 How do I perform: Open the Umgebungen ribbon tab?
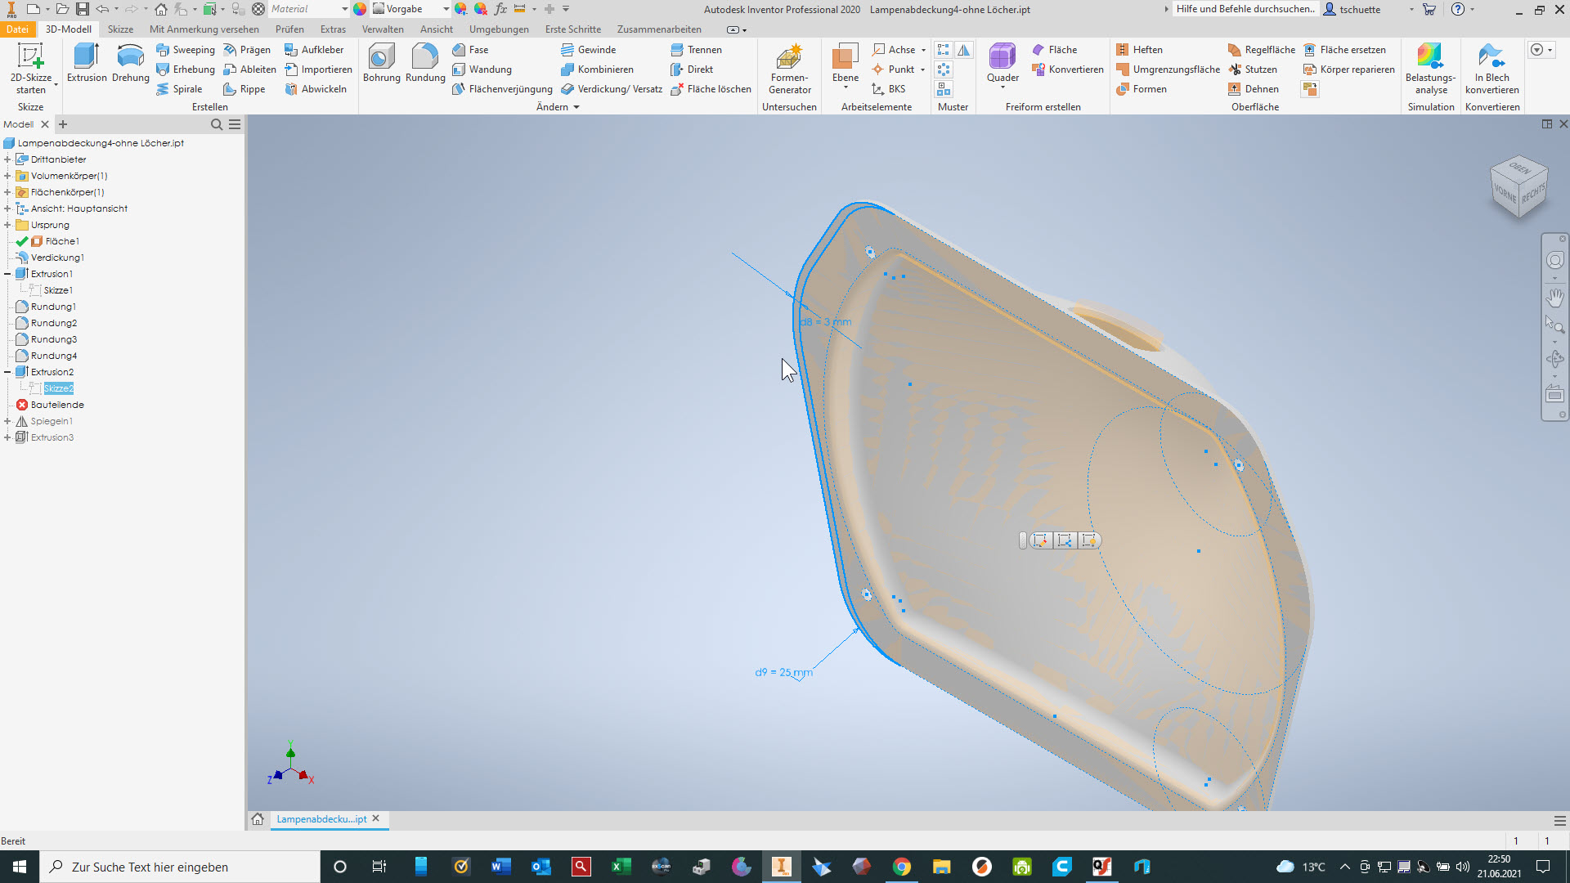499,29
